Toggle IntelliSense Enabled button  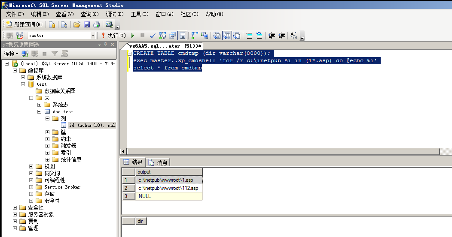click(182, 36)
